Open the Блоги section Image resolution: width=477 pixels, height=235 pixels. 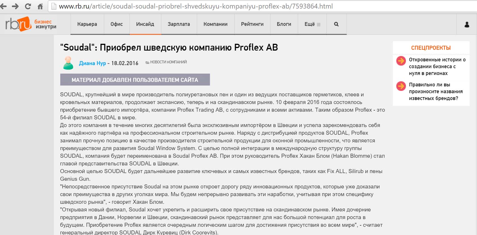pyautogui.click(x=284, y=24)
